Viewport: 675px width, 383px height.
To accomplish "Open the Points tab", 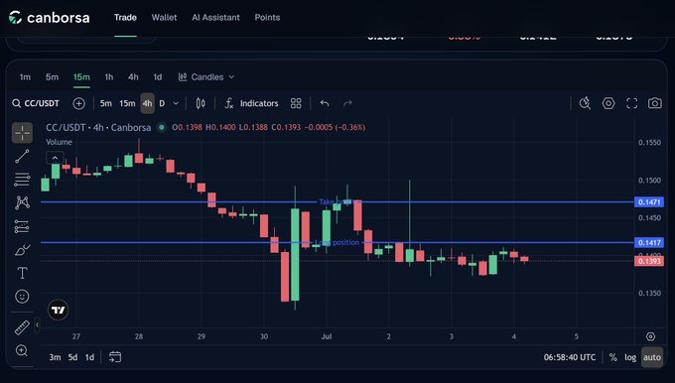I will tap(267, 18).
